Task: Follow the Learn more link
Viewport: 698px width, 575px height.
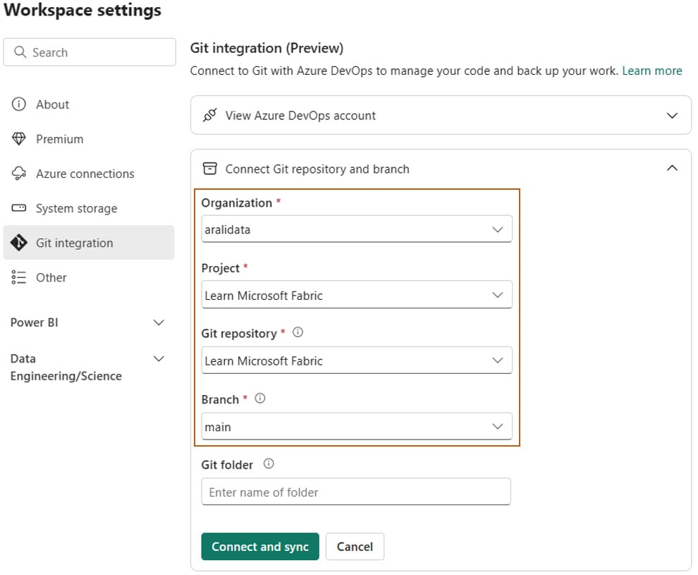Action: tap(652, 71)
